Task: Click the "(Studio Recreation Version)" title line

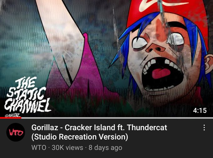Action: pyautogui.click(x=80, y=137)
